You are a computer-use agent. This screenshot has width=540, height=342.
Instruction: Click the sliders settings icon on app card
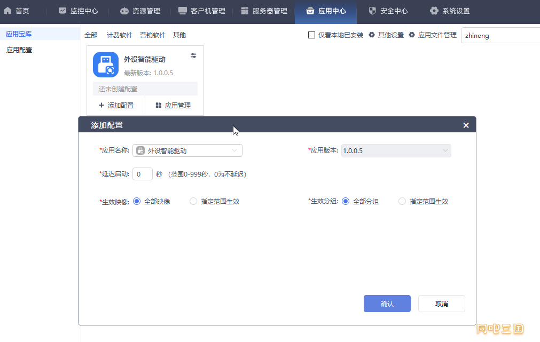pyautogui.click(x=193, y=55)
